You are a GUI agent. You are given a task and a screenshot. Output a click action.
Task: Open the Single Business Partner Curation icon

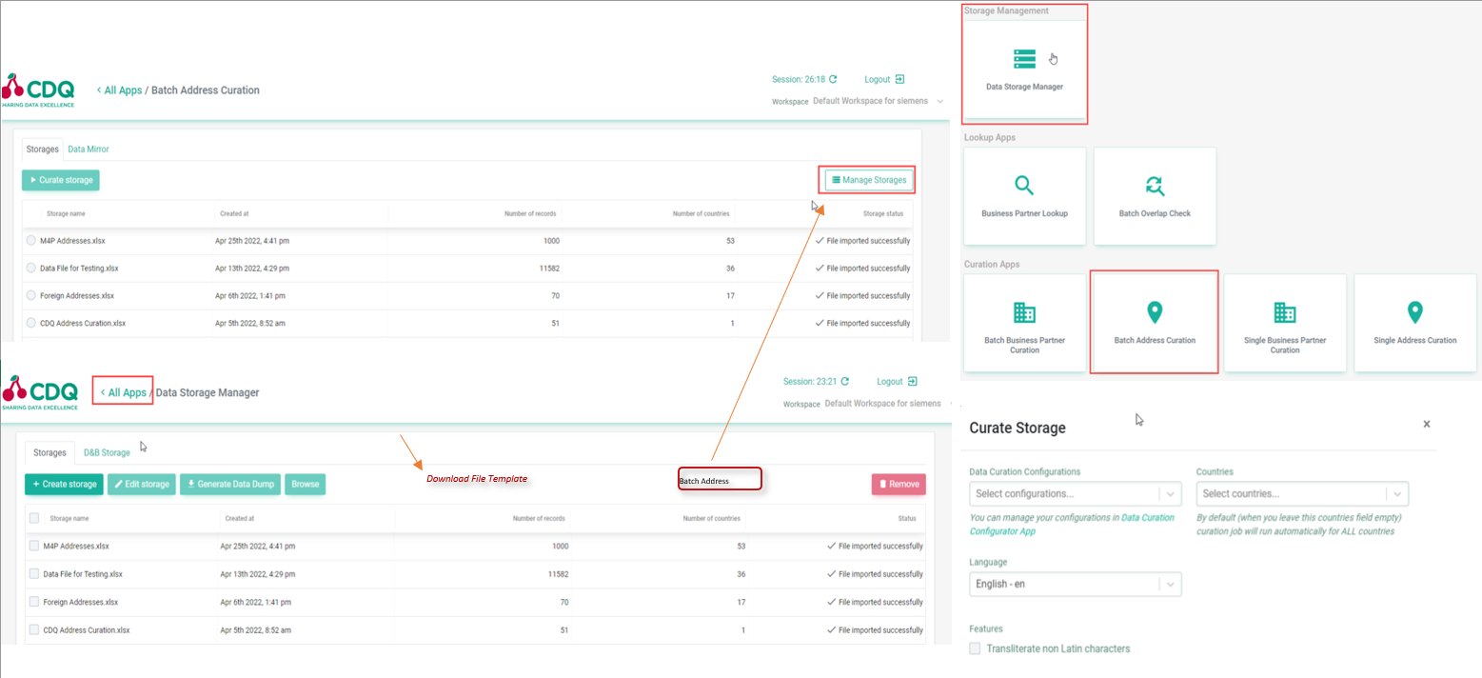pos(1285,312)
